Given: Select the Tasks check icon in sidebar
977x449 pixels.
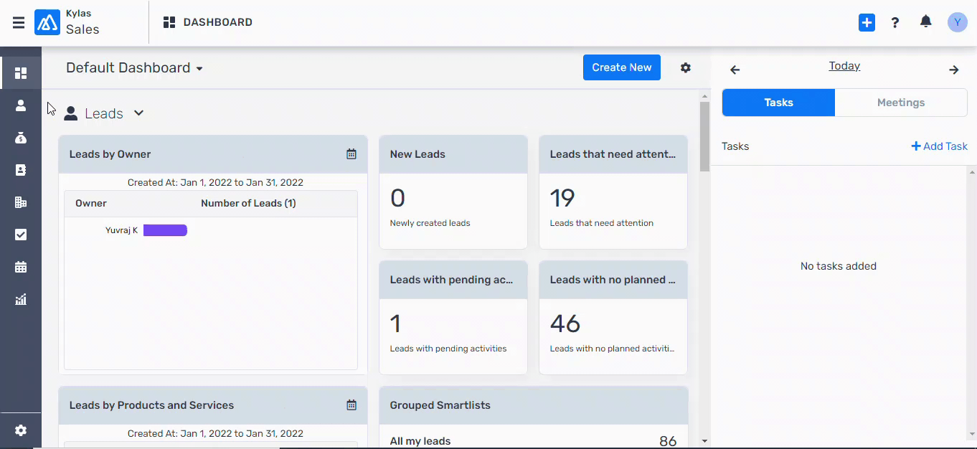Looking at the screenshot, I should coord(21,235).
